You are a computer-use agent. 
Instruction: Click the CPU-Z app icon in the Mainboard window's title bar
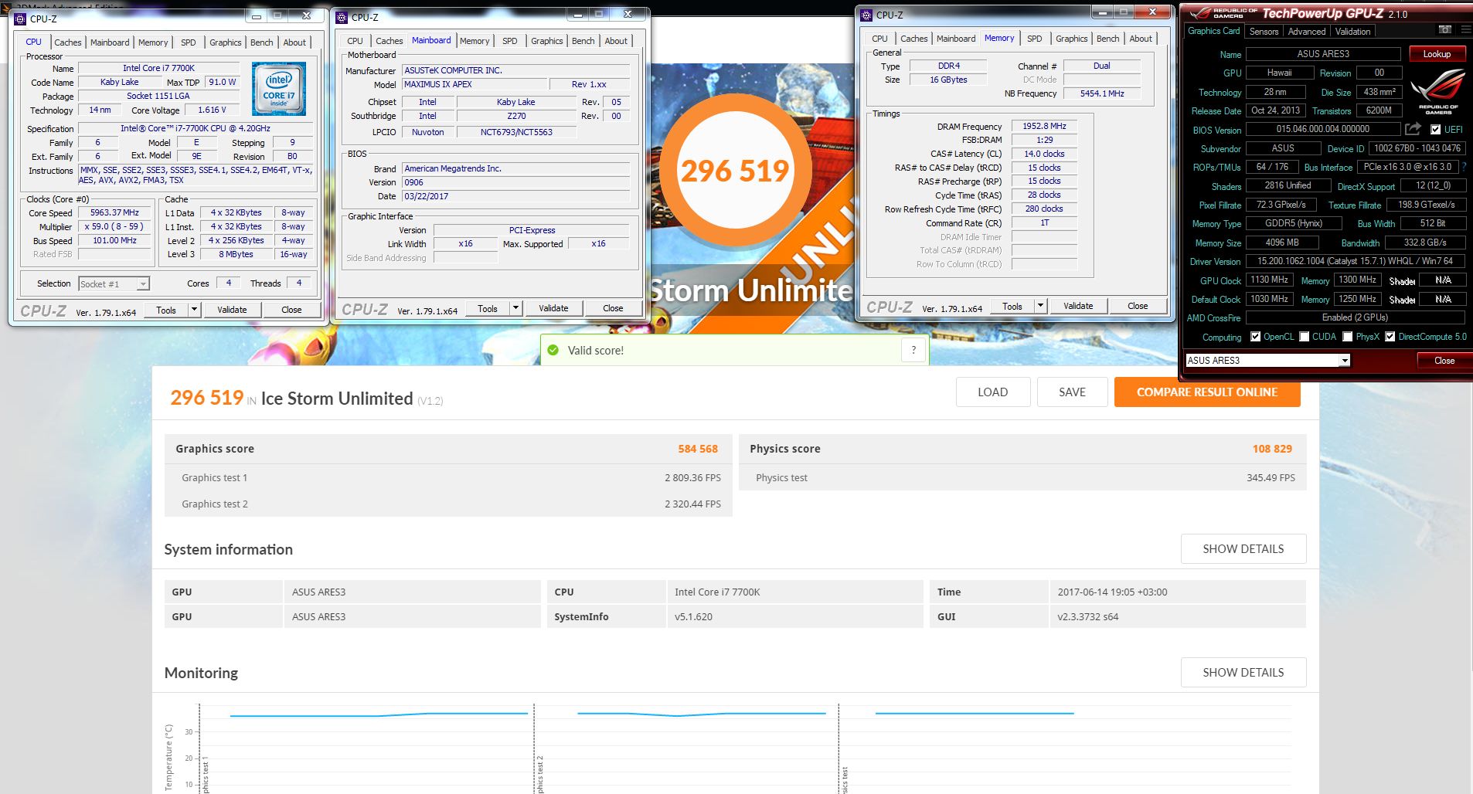coord(342,17)
